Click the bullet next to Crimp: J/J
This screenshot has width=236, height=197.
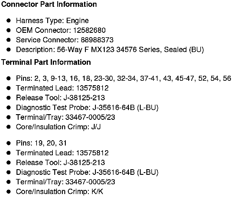click(9, 127)
